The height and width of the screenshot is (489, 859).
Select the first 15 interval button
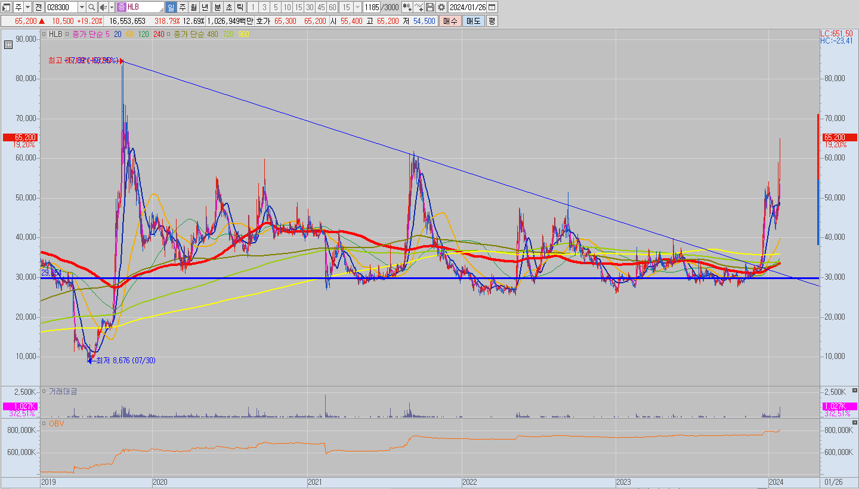[298, 7]
